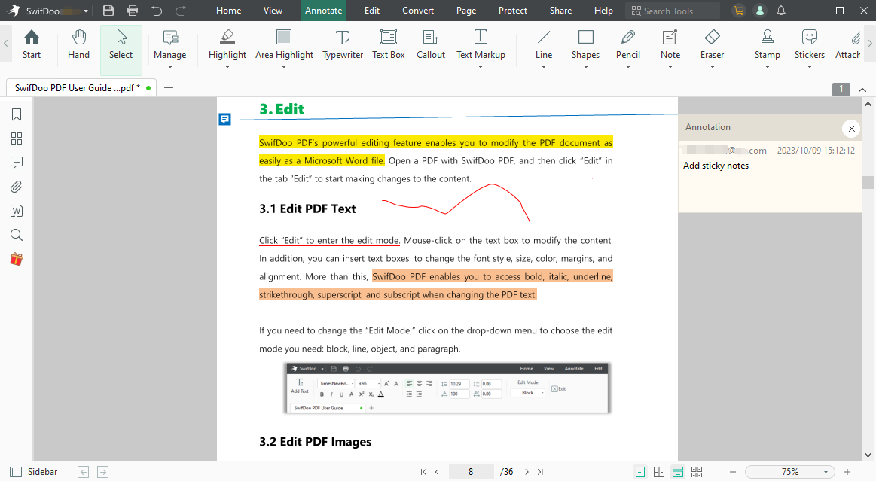The image size is (876, 481).
Task: Switch to single page view mode
Action: coord(640,472)
